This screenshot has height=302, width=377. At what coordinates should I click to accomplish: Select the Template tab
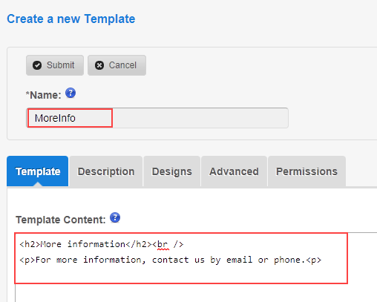[x=38, y=171]
